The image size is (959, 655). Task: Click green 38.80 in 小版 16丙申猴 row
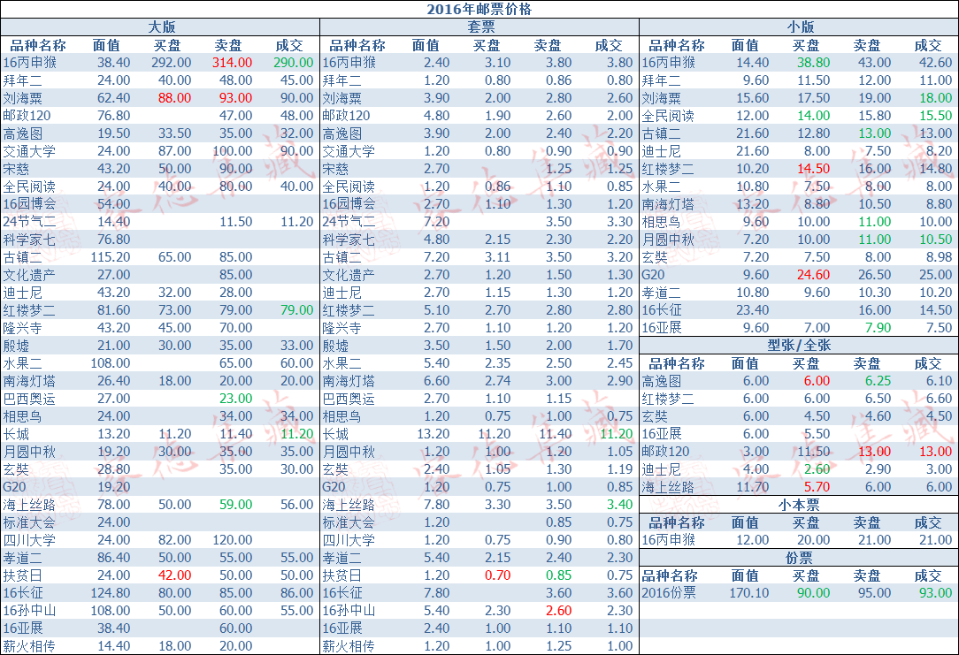tap(813, 63)
